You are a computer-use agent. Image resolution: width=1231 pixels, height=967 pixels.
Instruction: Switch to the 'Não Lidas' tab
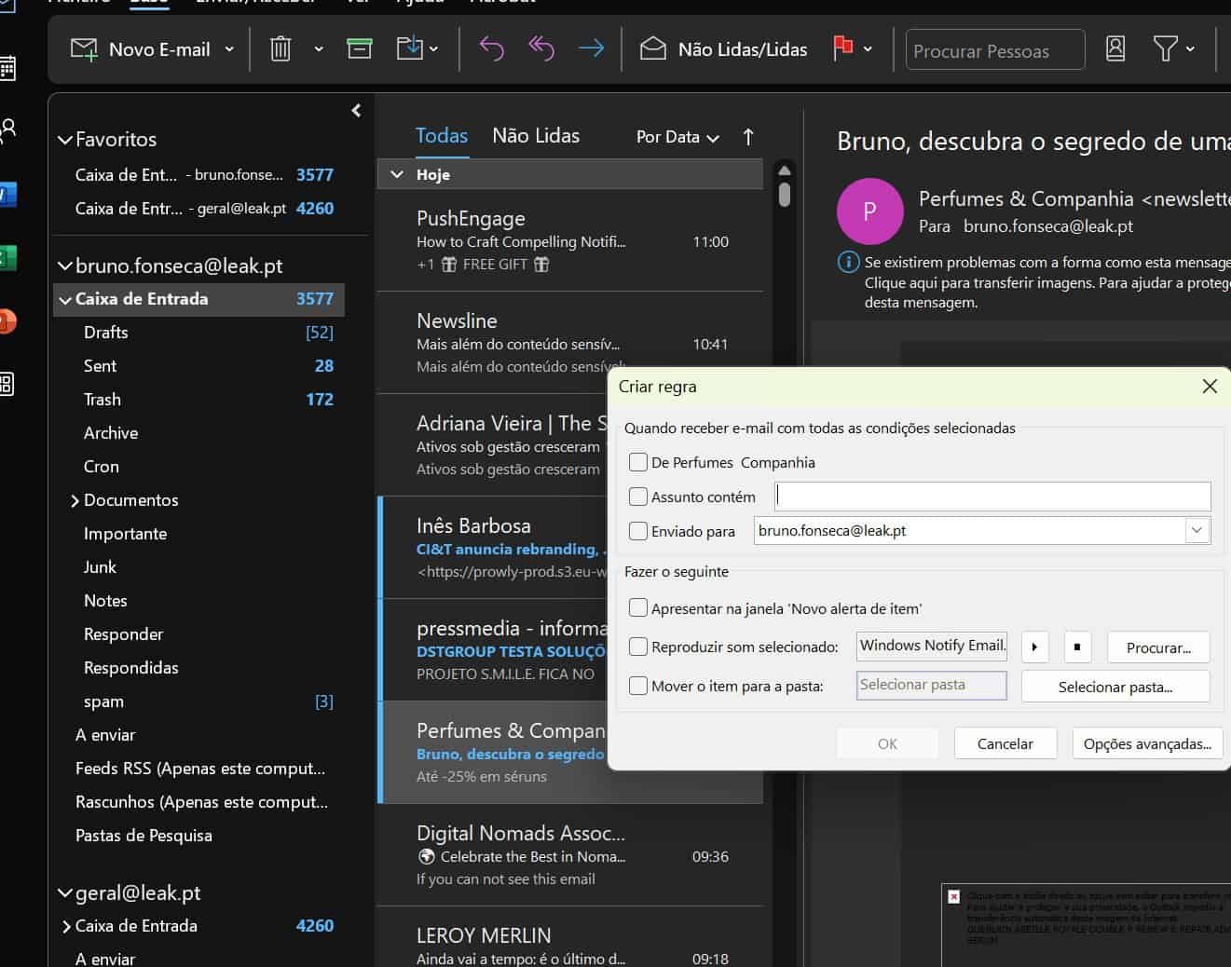coord(536,135)
